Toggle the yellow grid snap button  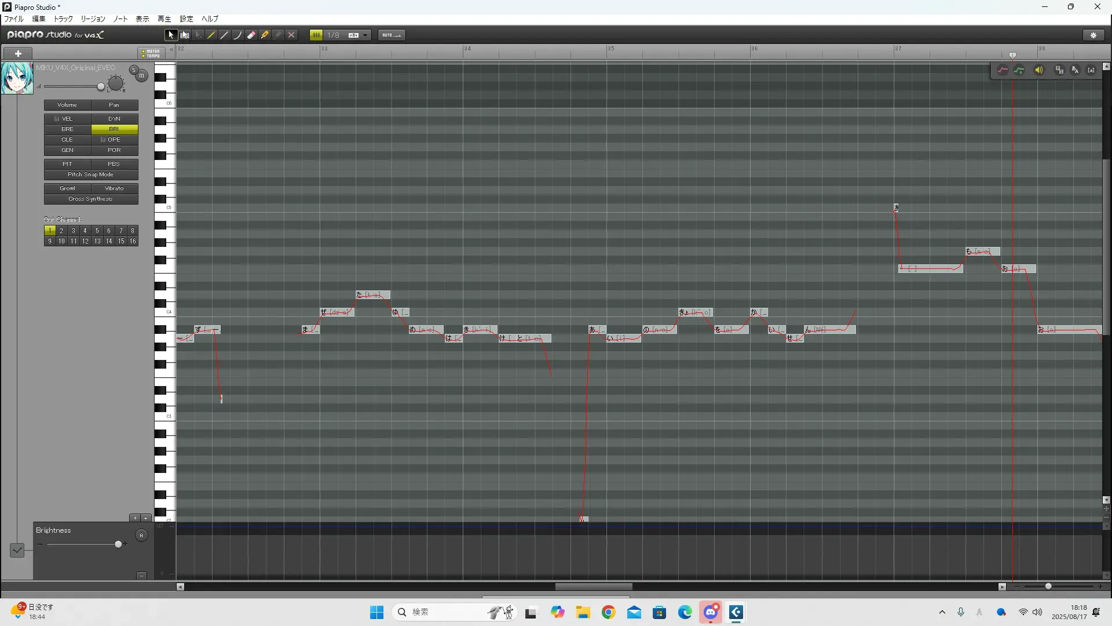316,35
